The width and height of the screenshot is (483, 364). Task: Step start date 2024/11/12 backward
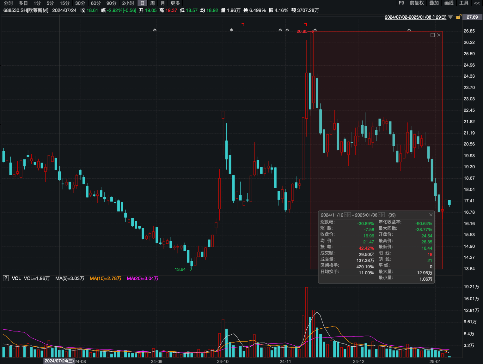click(346, 215)
